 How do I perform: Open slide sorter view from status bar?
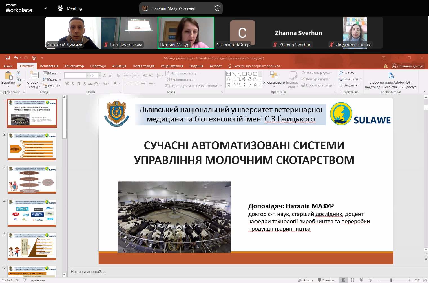coord(352,280)
